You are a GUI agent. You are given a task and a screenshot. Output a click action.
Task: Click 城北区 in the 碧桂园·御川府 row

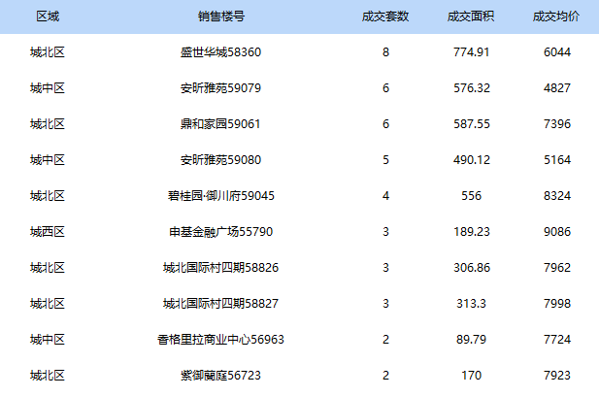coord(48,196)
